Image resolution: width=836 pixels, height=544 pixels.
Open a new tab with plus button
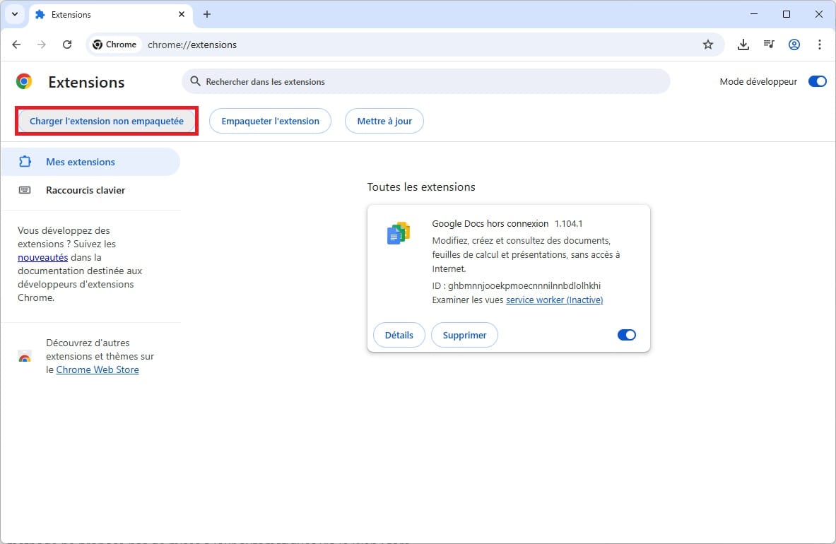[207, 14]
